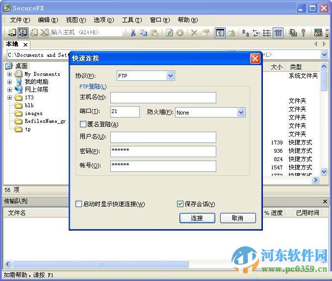This screenshot has width=332, height=281.
Task: Click the 连接 button
Action: 197,218
